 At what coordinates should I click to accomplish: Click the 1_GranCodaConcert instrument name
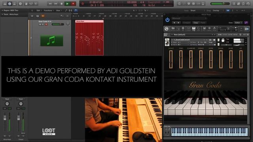(182, 40)
